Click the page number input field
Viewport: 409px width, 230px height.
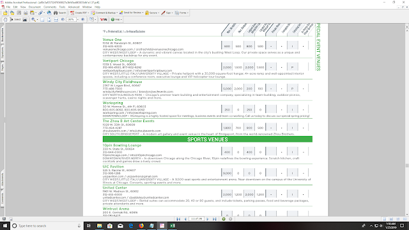[x=197, y=219]
